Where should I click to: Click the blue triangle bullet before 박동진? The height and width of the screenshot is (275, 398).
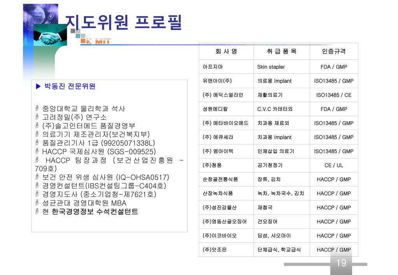[39, 87]
